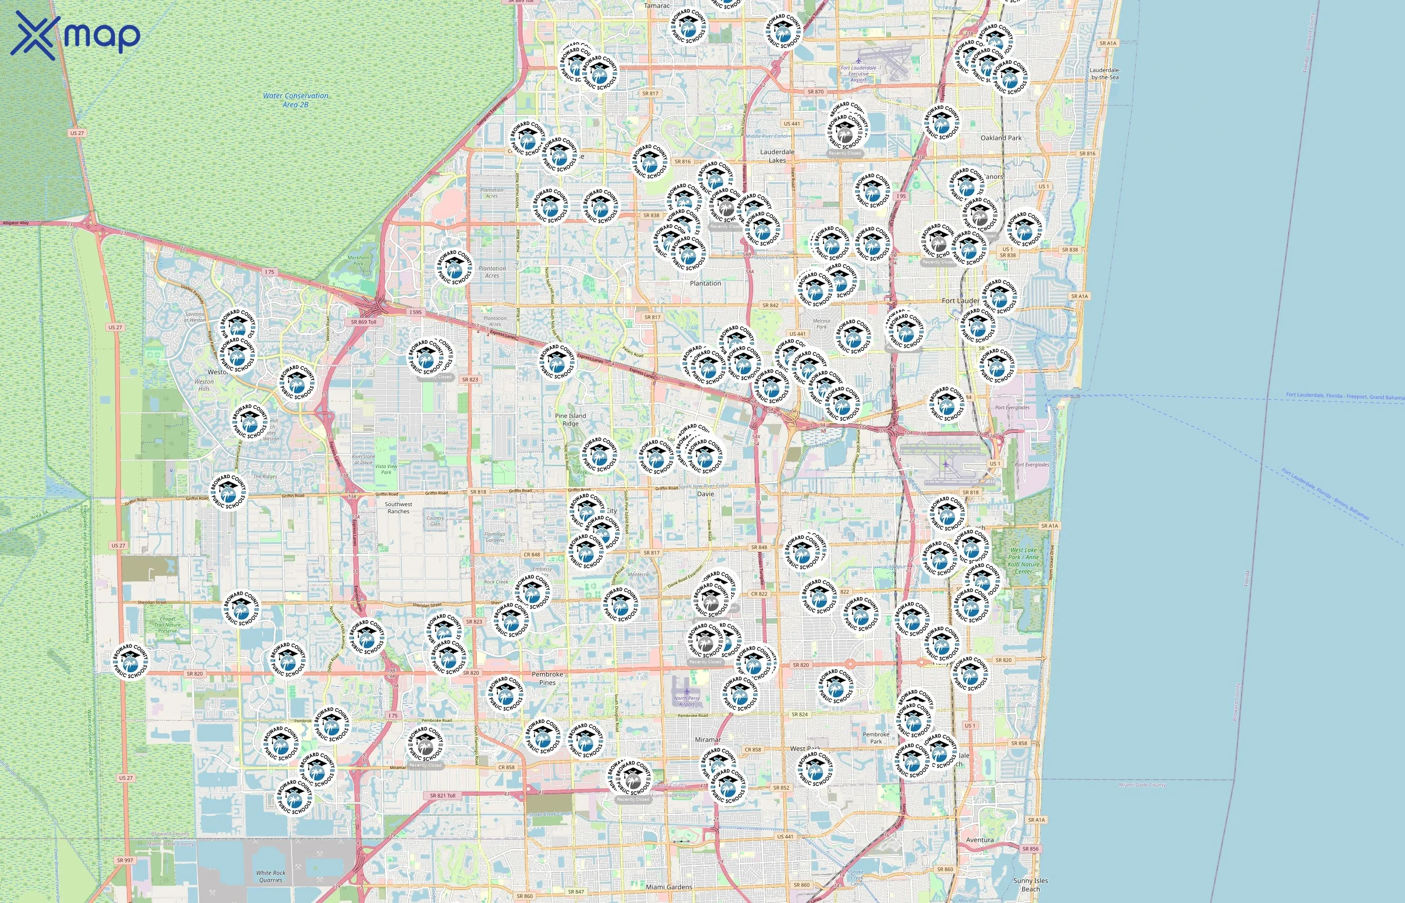The height and width of the screenshot is (903, 1405).
Task: Open the school marker next to Chapel Trail Nature Preserve
Action: point(241,608)
